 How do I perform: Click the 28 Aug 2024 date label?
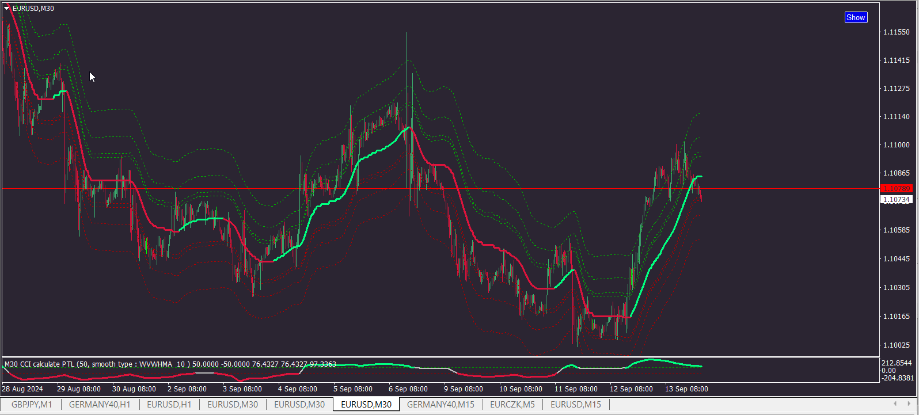pos(22,389)
